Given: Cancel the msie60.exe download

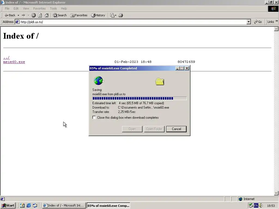Looking at the screenshot, I should pos(176,129).
